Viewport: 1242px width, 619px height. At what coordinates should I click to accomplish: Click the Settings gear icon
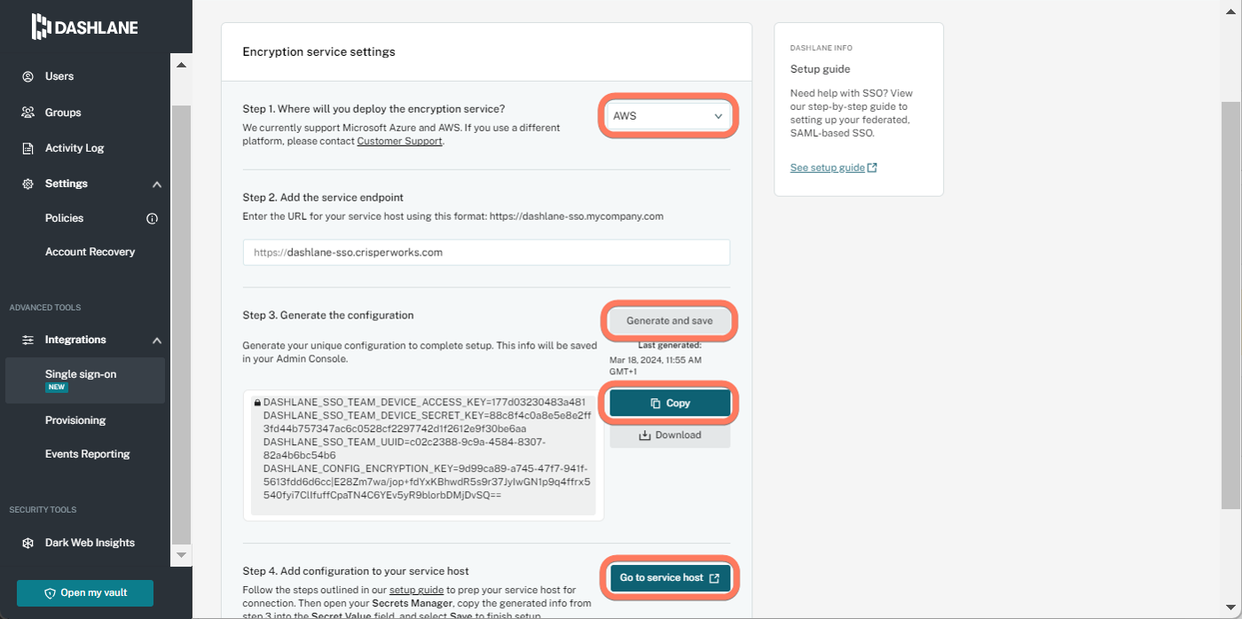tap(28, 184)
